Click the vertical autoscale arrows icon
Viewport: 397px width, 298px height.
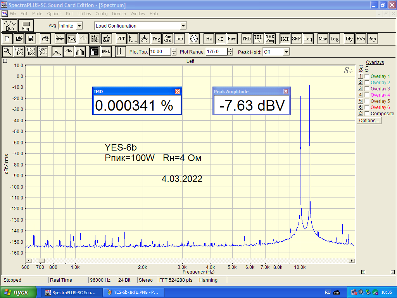pyautogui.click(x=121, y=52)
